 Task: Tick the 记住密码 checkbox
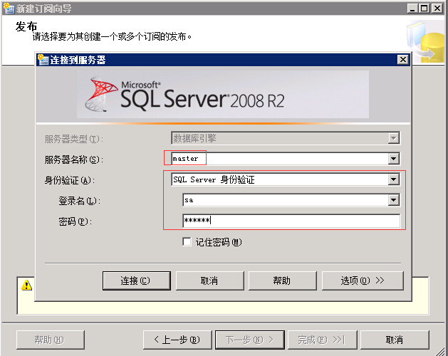click(x=187, y=242)
